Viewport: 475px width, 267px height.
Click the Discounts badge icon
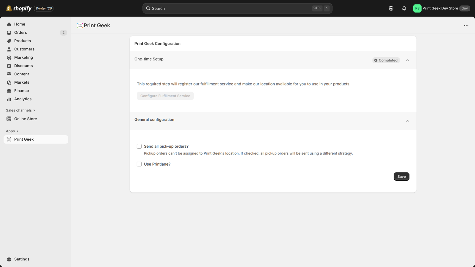point(9,66)
